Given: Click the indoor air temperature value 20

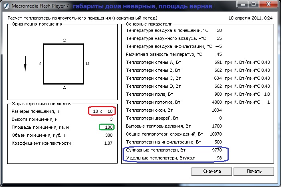Looking at the screenshot, I should click(219, 30).
